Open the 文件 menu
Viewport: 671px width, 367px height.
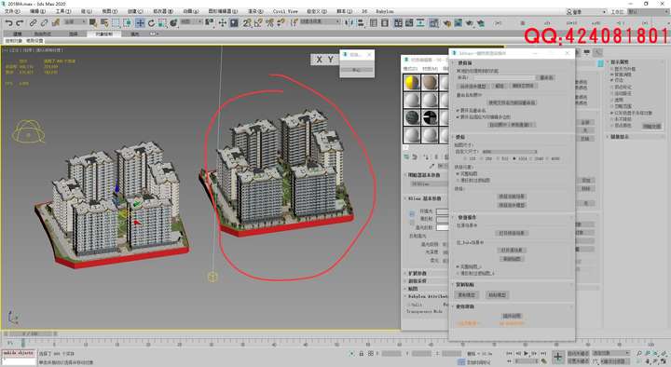(x=11, y=11)
